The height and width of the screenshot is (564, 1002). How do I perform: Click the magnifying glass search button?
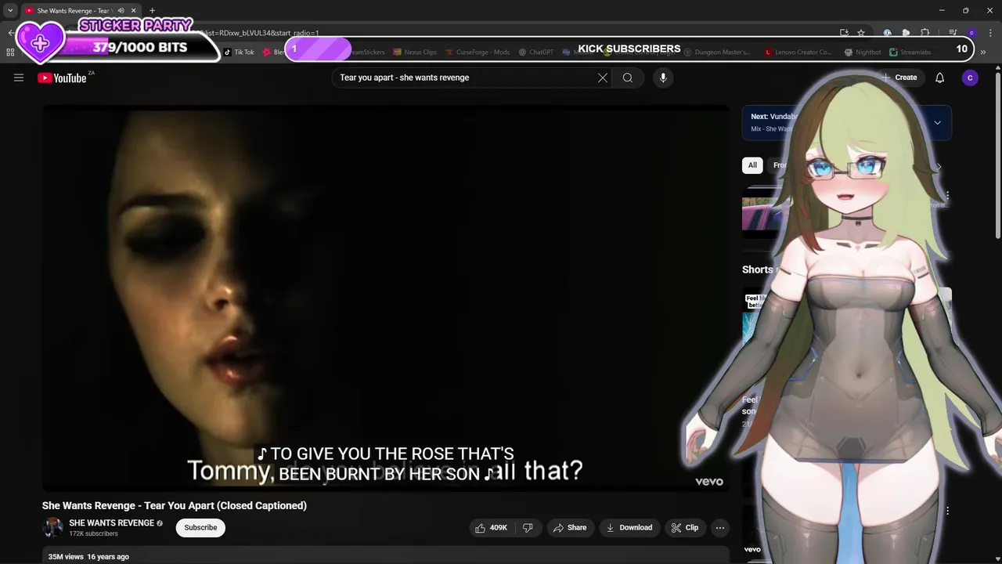click(x=628, y=78)
